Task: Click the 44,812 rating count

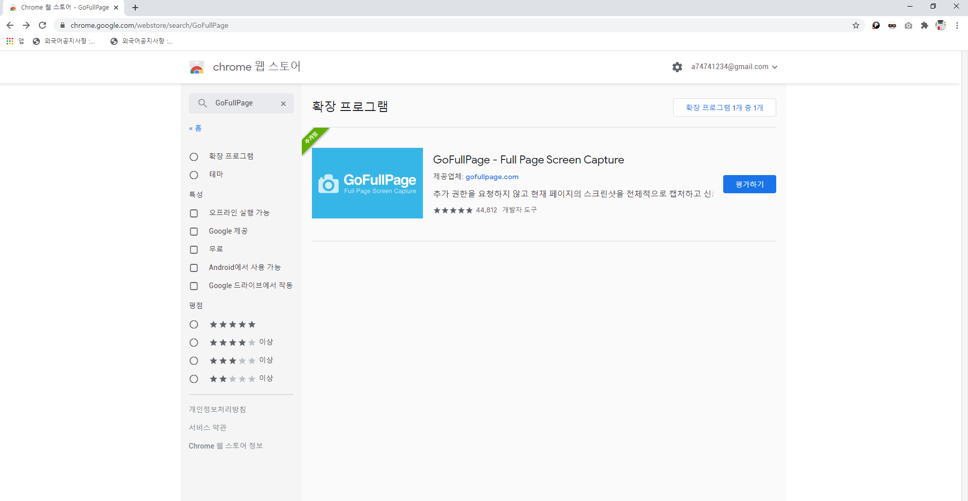Action: (487, 210)
